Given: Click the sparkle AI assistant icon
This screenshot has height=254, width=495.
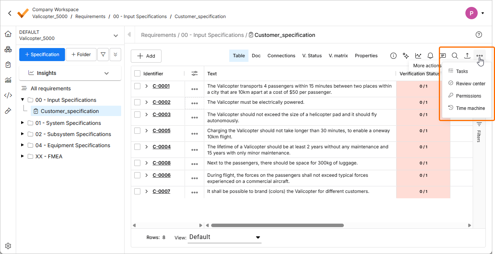Looking at the screenshot, I should [405, 56].
